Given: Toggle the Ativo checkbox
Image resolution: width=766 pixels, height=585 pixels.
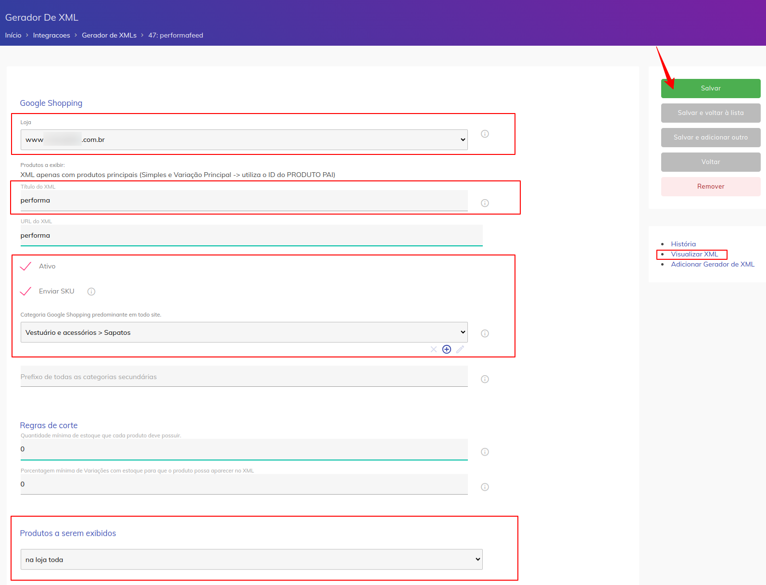Looking at the screenshot, I should (x=26, y=266).
